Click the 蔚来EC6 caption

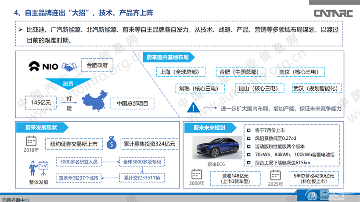click(x=216, y=164)
